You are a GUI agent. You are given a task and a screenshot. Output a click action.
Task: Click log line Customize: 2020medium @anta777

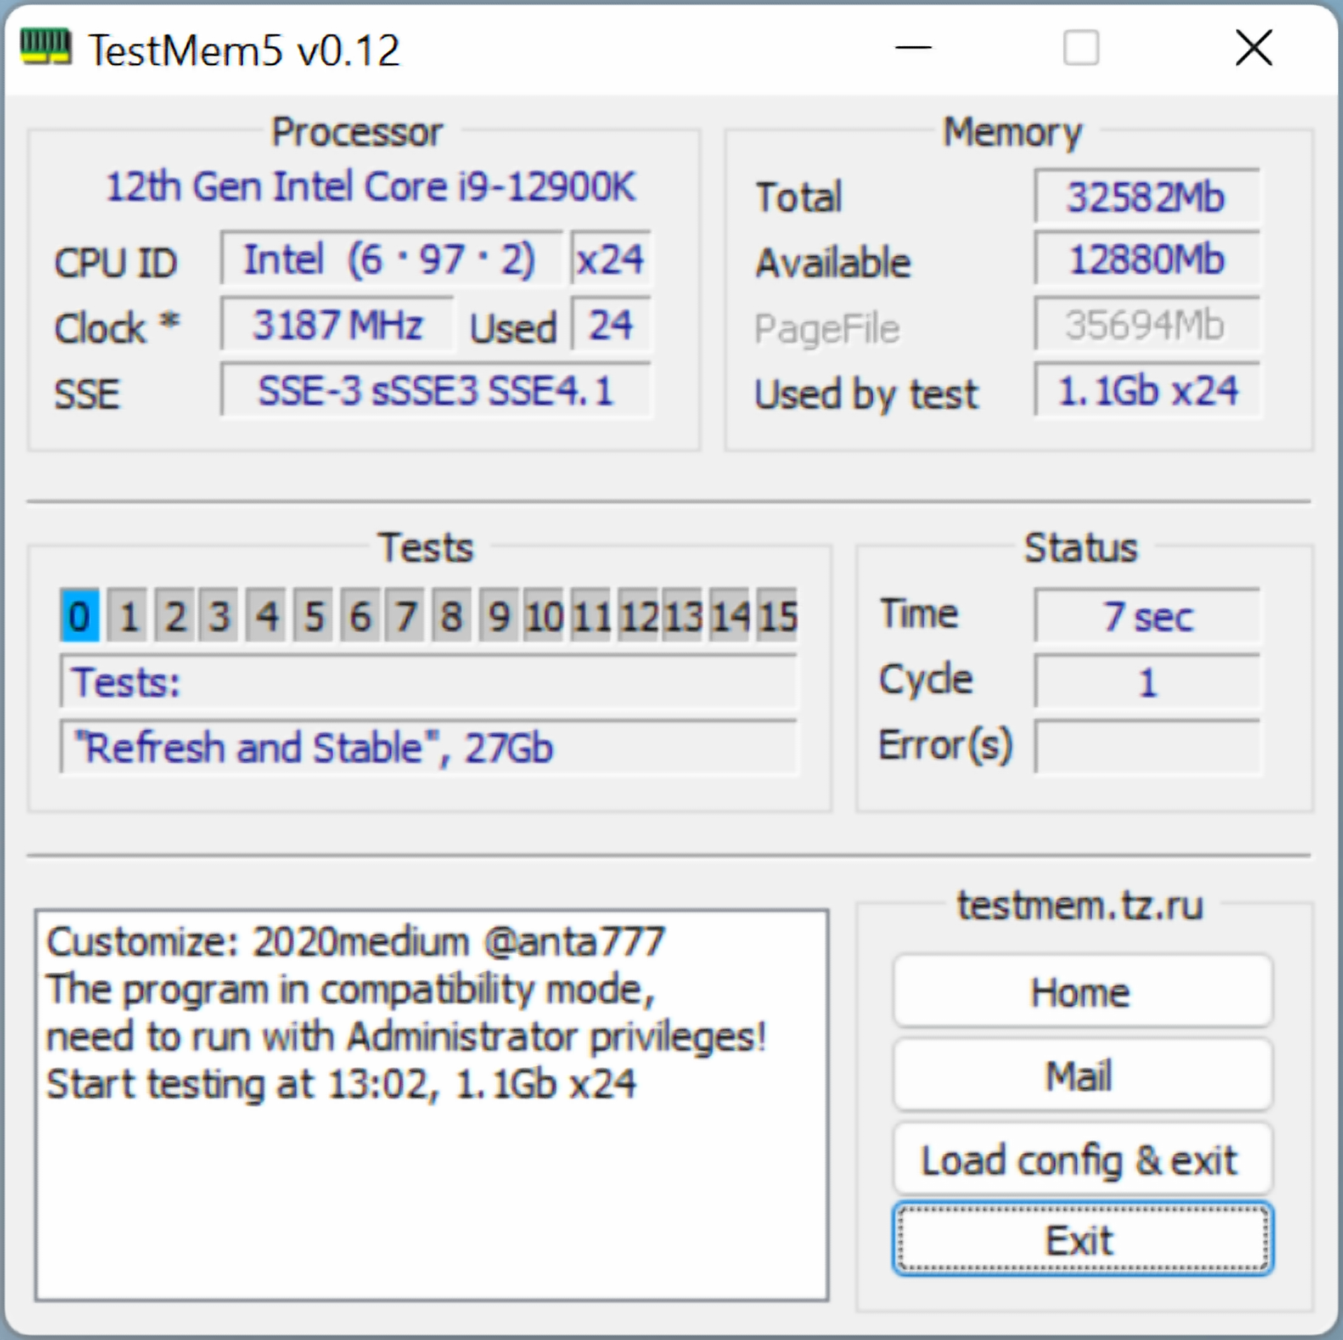(x=355, y=941)
